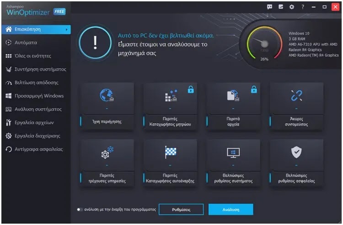Click the broom icon for Συντήρηση συστήματος
This screenshot has height=225, width=343.
click(8, 69)
